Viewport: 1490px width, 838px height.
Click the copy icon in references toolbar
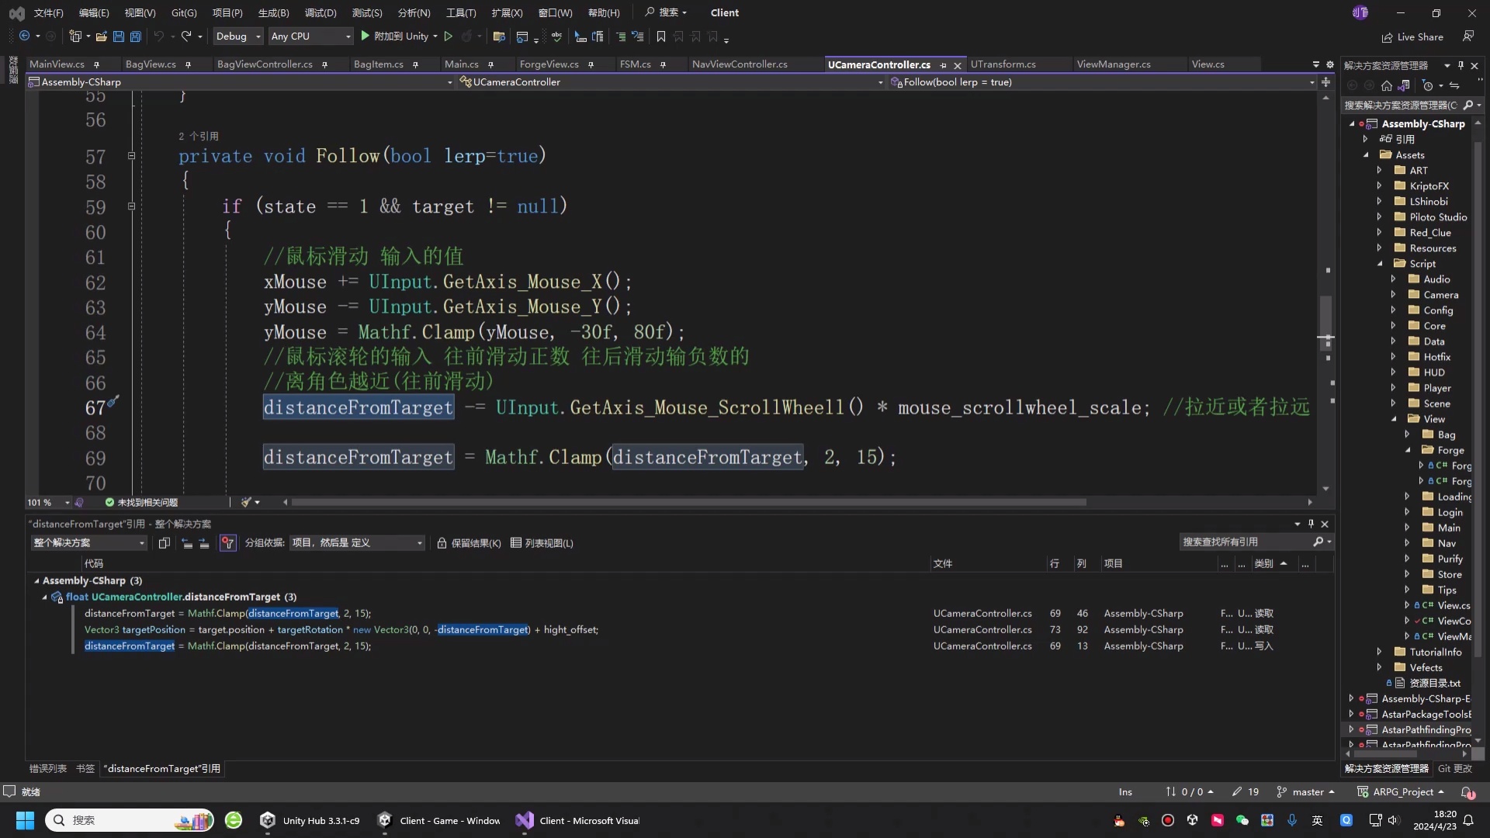tap(164, 543)
